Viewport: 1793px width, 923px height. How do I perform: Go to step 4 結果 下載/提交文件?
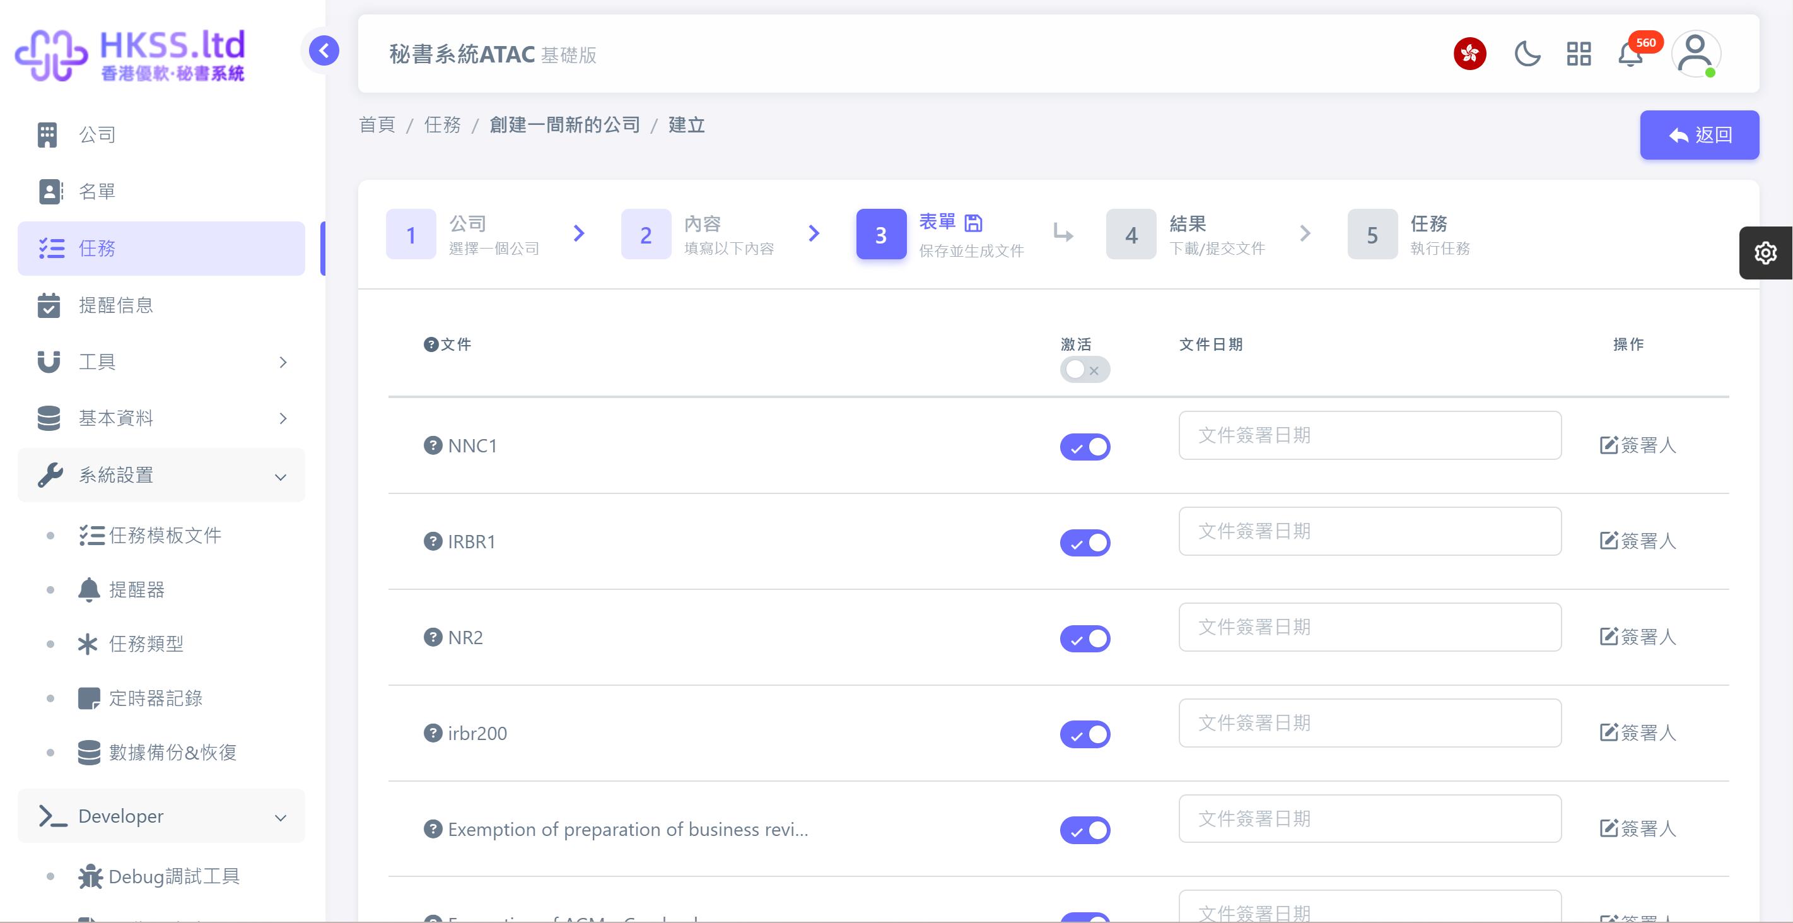pos(1186,235)
